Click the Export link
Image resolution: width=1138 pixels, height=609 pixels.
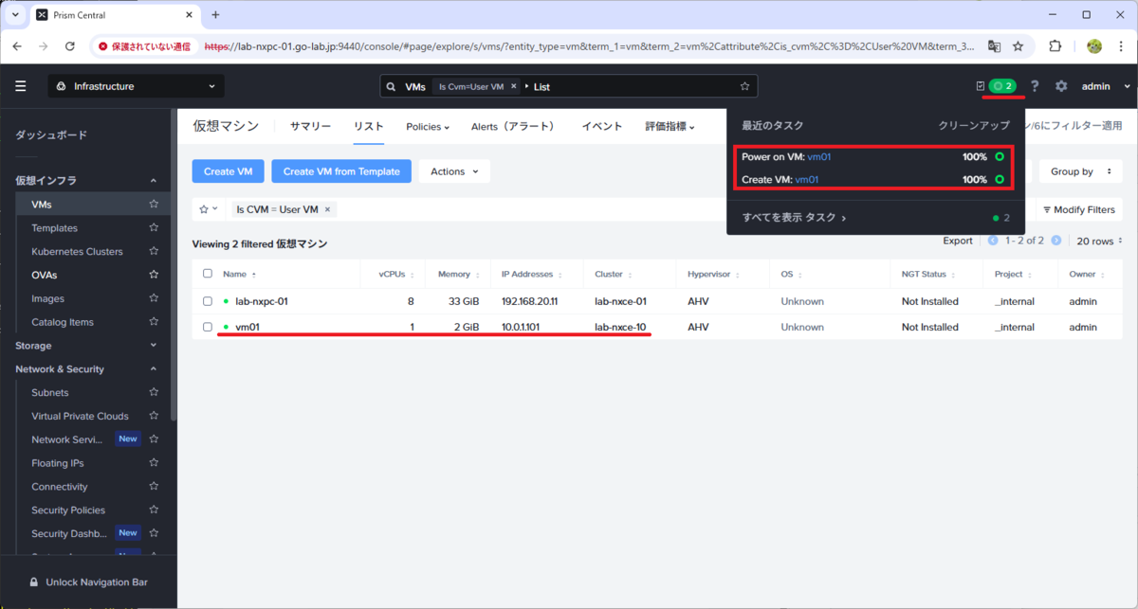click(x=958, y=241)
